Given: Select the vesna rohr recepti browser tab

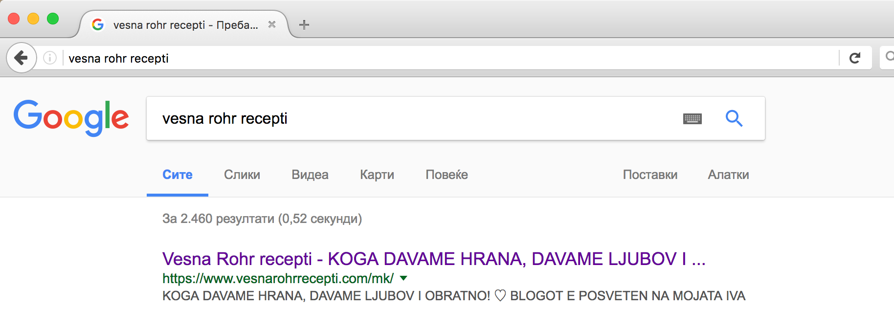Looking at the screenshot, I should pyautogui.click(x=183, y=25).
